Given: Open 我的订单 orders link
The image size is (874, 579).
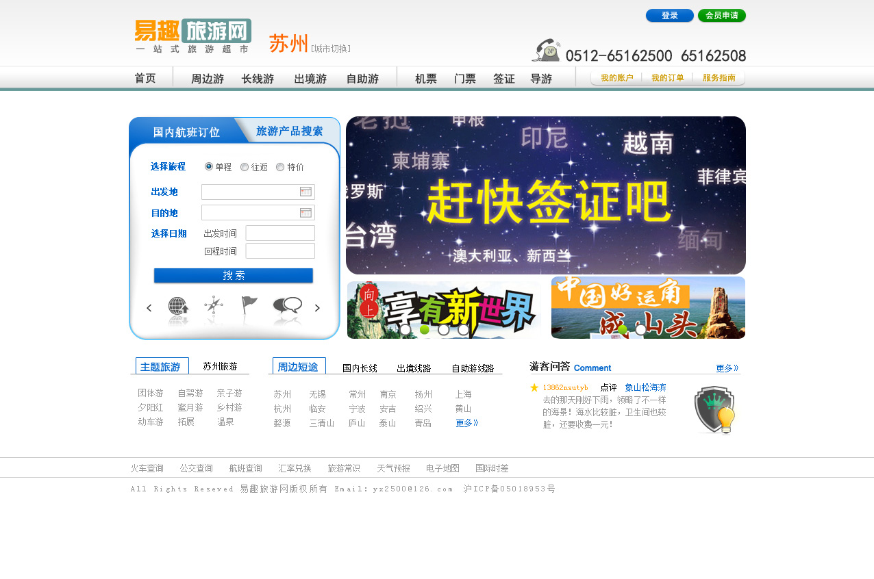Looking at the screenshot, I should pyautogui.click(x=668, y=78).
